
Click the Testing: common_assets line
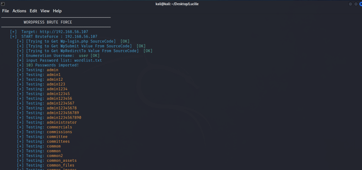(x=47, y=160)
